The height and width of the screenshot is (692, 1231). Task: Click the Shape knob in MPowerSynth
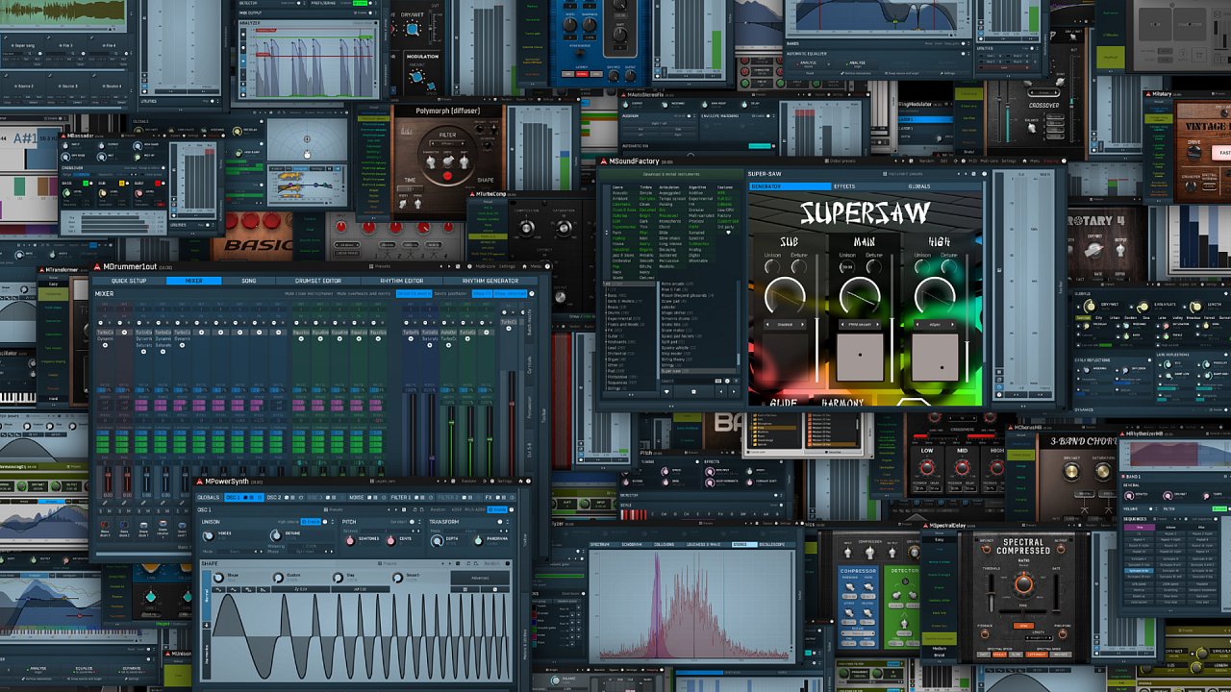click(218, 578)
